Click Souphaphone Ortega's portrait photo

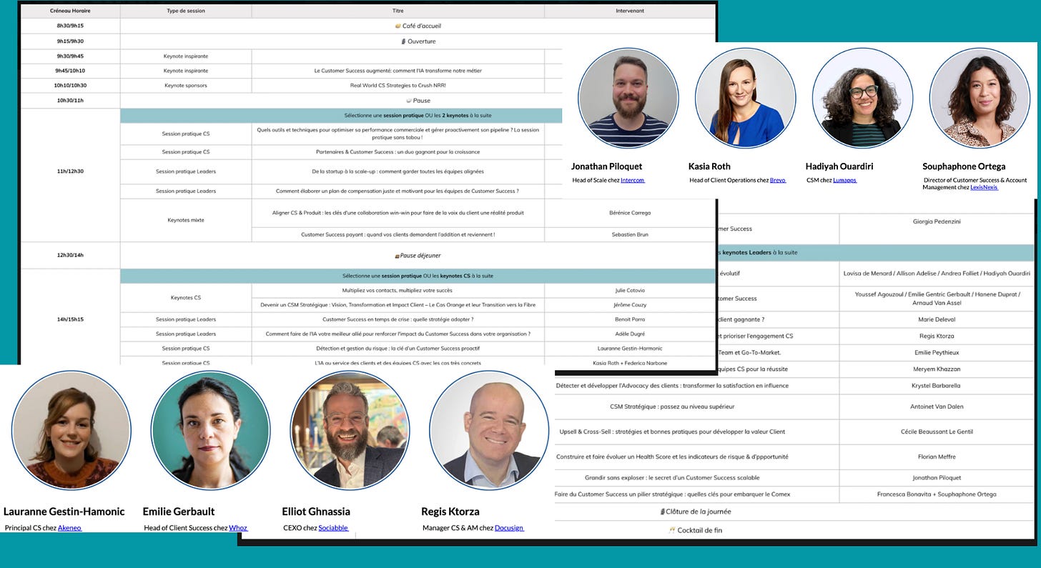980,98
